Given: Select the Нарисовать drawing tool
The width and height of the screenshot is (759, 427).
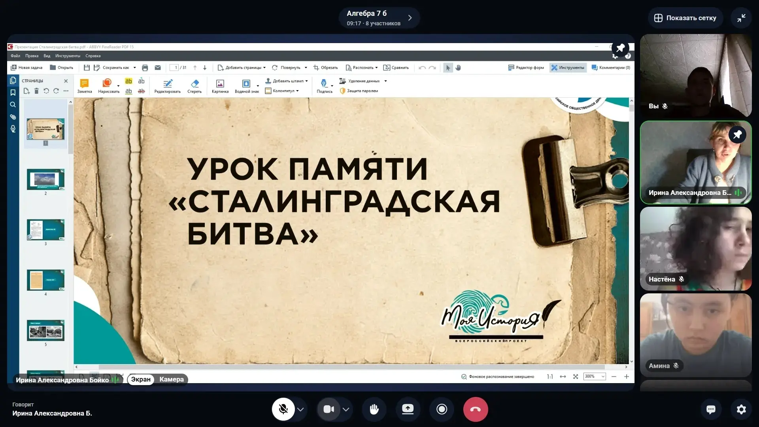Looking at the screenshot, I should [x=108, y=86].
